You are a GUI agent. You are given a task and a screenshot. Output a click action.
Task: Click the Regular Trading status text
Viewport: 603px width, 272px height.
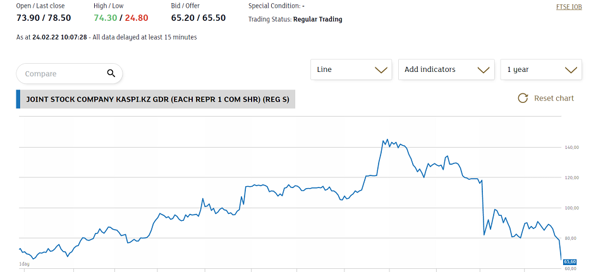(x=318, y=19)
